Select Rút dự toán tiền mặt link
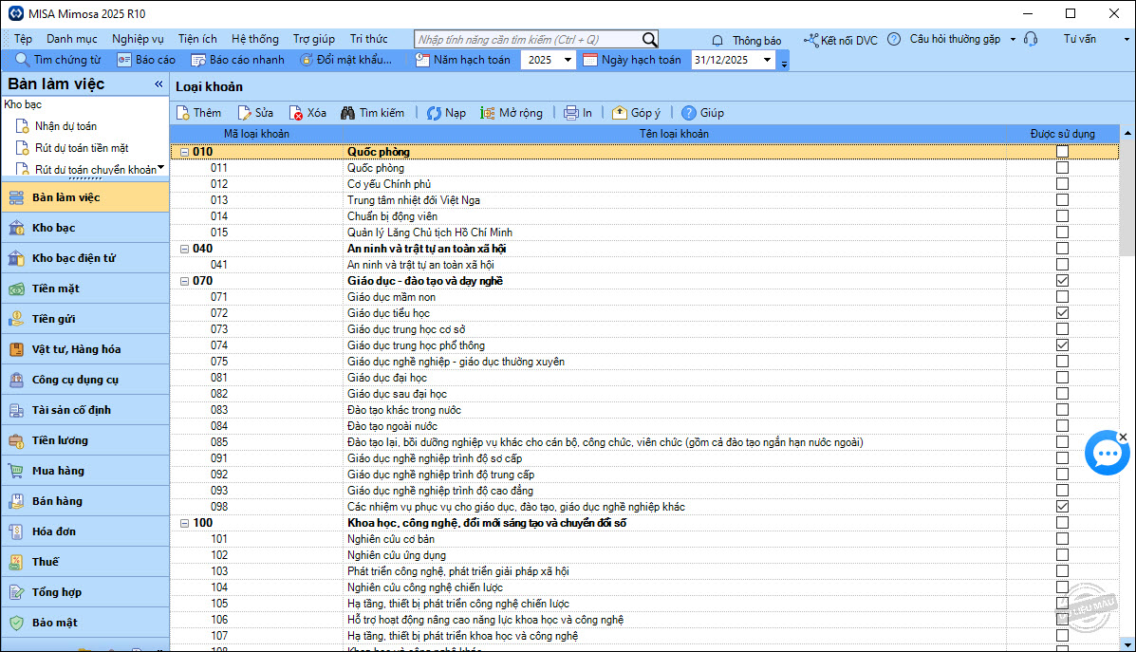The height and width of the screenshot is (652, 1136). click(x=82, y=148)
